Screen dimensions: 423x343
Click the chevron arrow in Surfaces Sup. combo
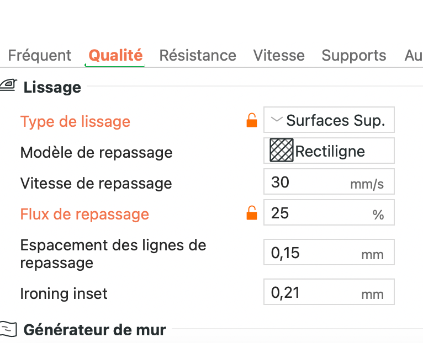[277, 120]
